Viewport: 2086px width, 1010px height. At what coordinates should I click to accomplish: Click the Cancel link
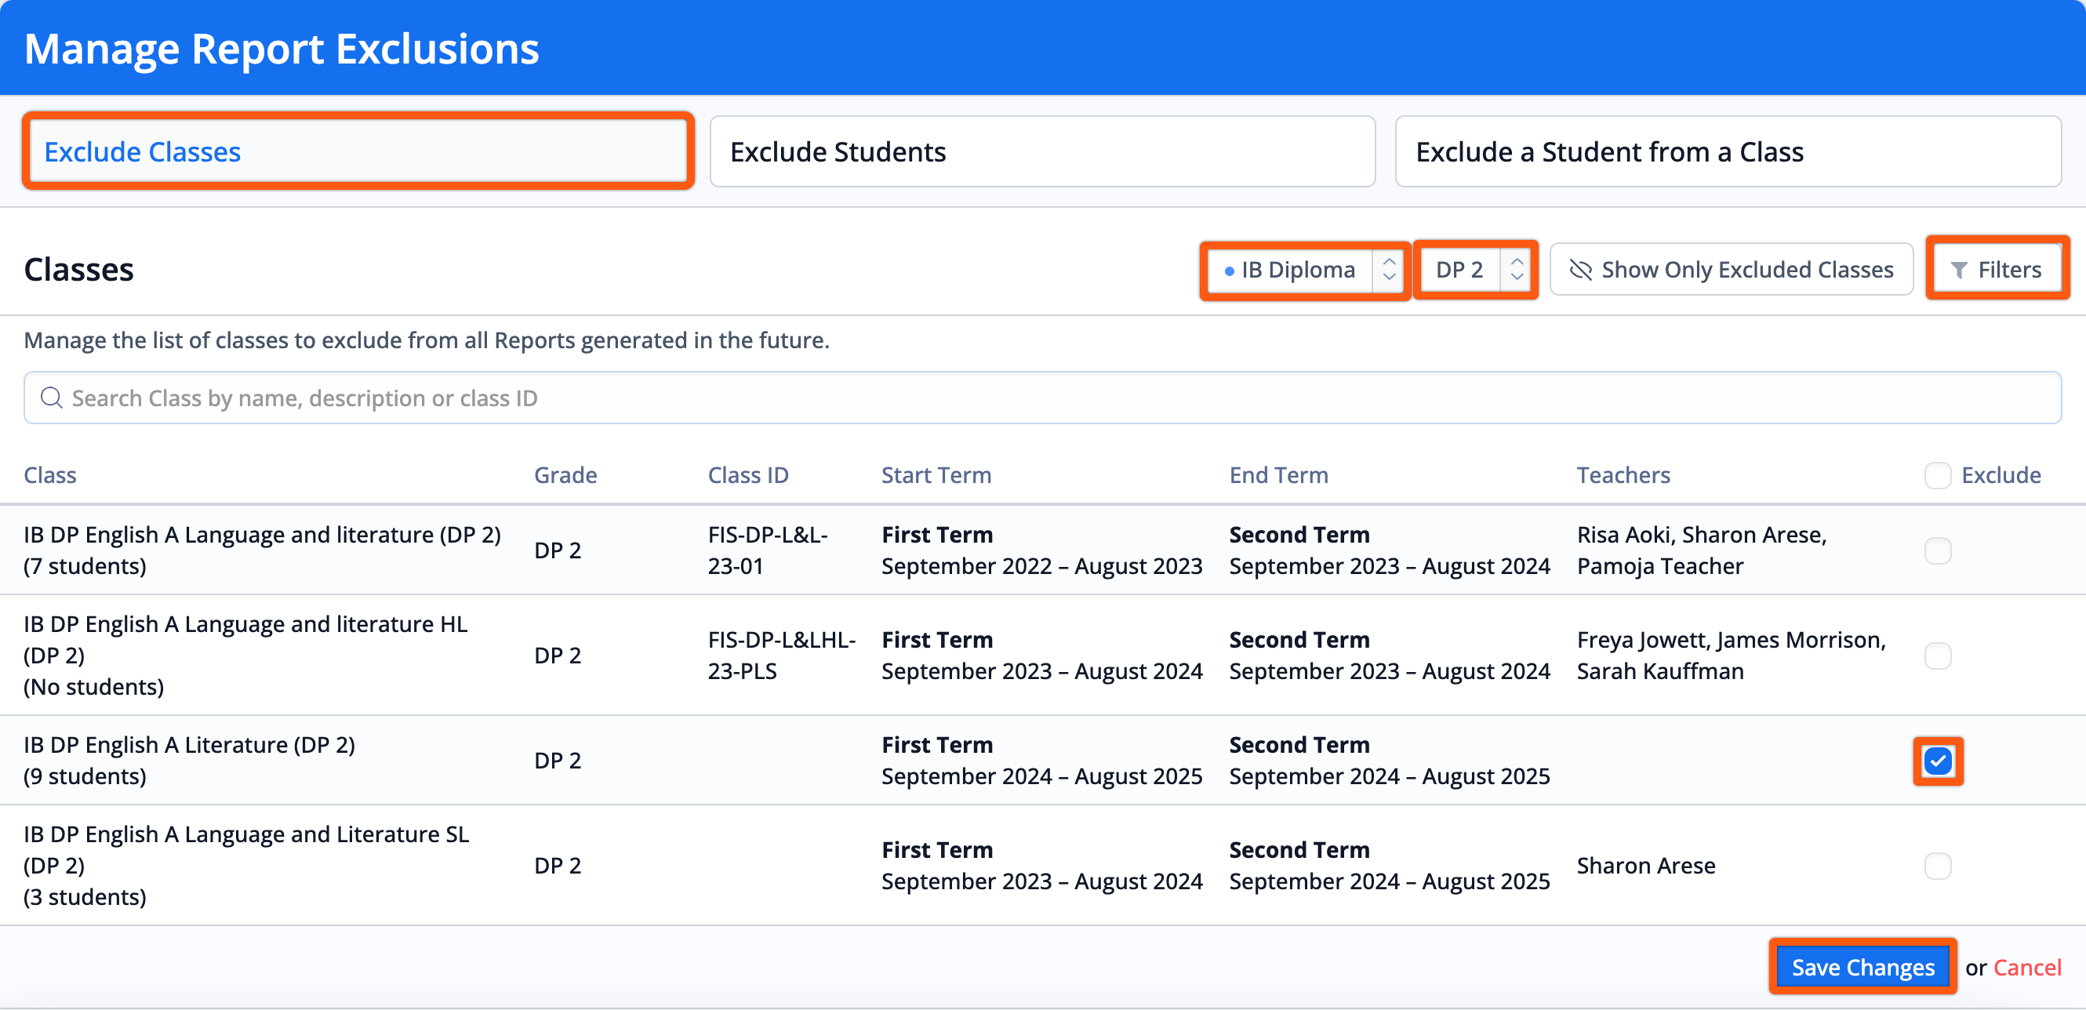point(2027,967)
